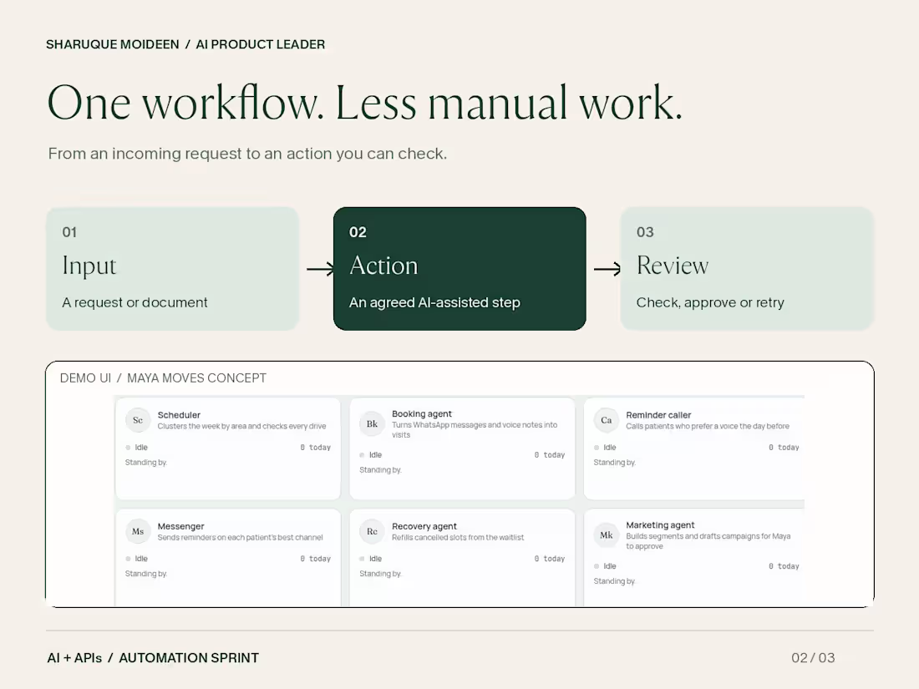Click the idle status dot on the Reminder caller card
This screenshot has width=919, height=689.
(597, 448)
